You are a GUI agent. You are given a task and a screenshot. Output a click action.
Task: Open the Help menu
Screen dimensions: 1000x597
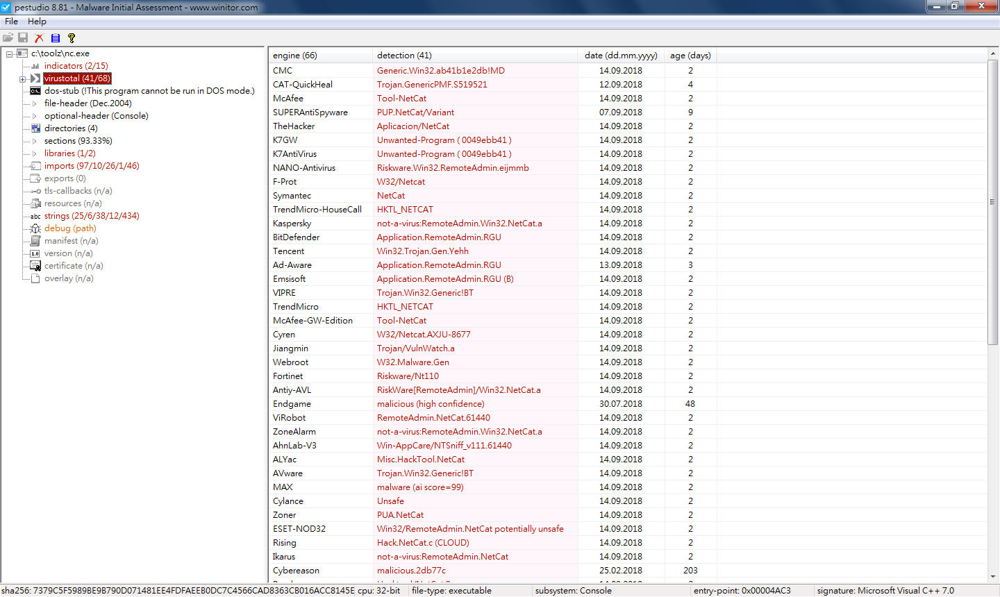pyautogui.click(x=37, y=22)
